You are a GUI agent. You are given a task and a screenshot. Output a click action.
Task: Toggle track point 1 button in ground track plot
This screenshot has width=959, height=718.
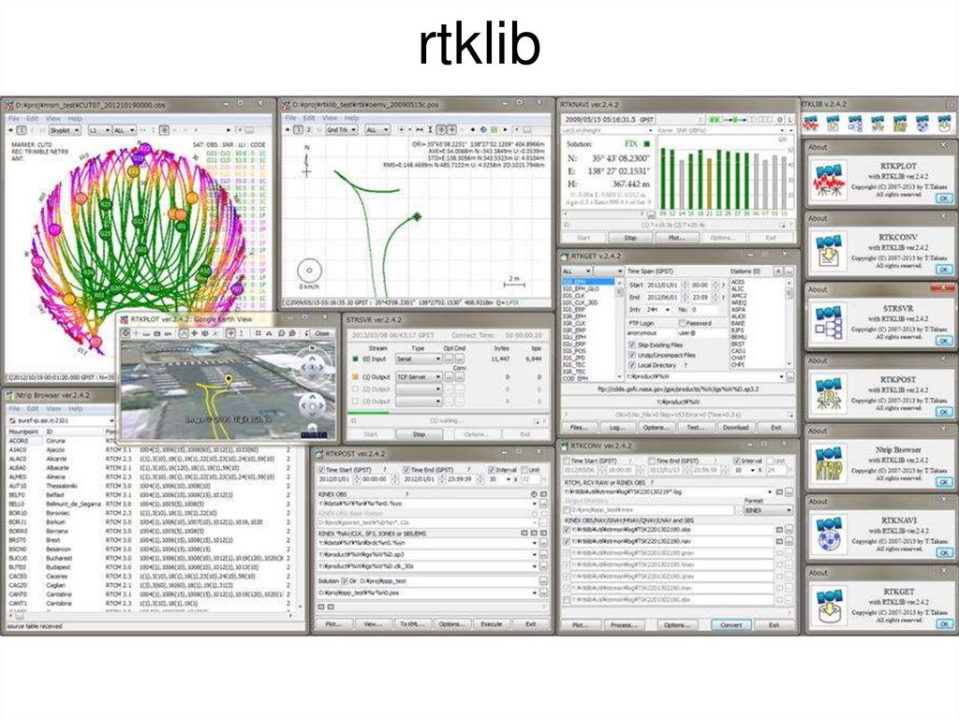coord(298,130)
